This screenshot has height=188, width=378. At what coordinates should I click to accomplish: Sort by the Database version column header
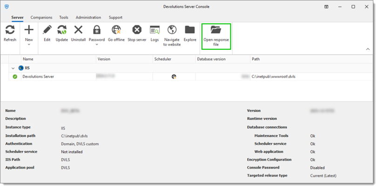coord(223,59)
